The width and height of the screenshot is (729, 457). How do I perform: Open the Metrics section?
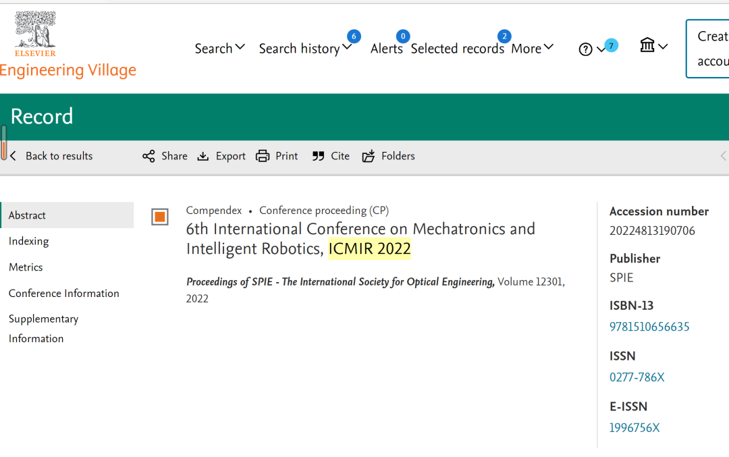(x=26, y=267)
